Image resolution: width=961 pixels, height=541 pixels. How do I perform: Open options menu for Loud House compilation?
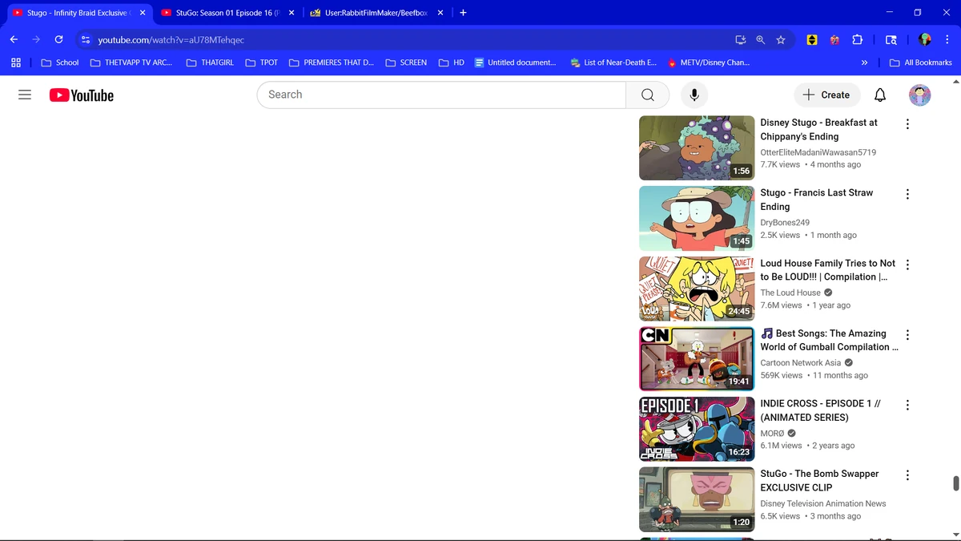click(907, 264)
